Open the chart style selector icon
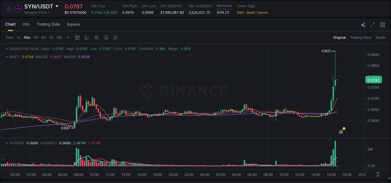 87,37
